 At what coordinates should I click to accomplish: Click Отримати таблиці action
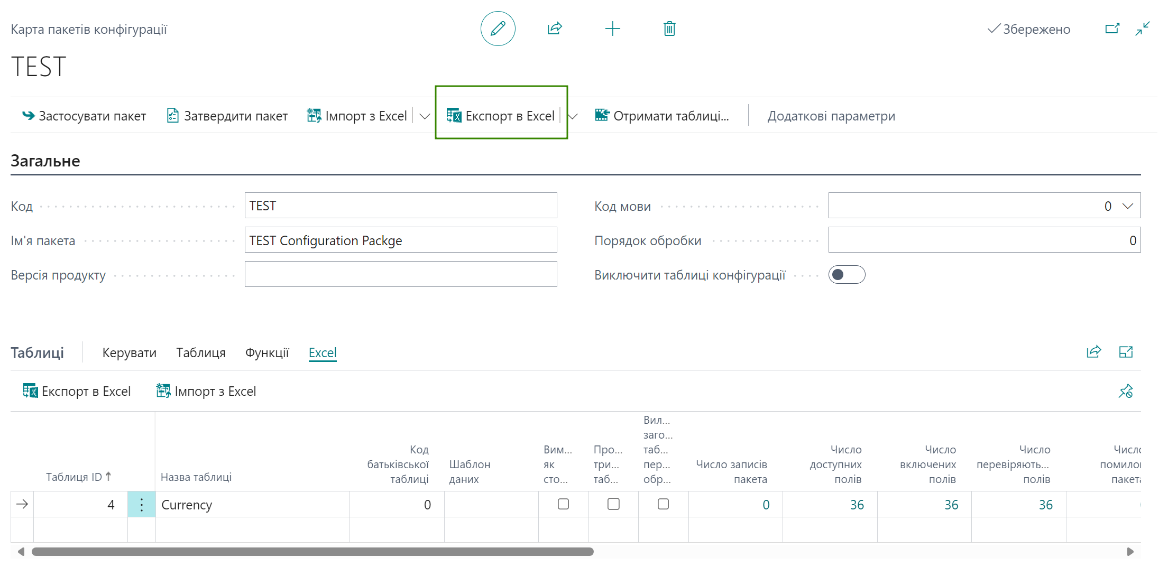(662, 116)
